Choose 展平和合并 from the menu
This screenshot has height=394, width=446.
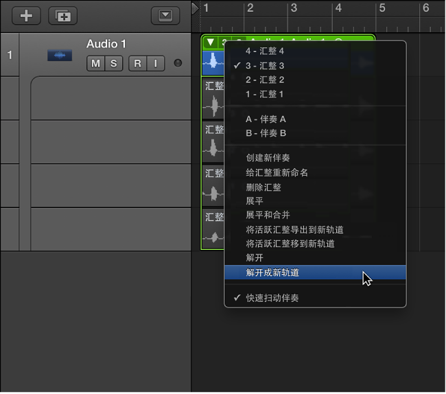[315, 215]
